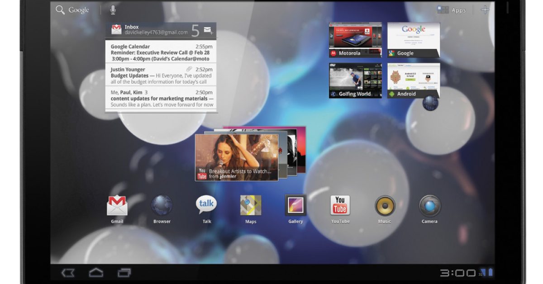This screenshot has width=543, height=284.
Task: Open the Music speaker icon
Action: click(x=385, y=206)
